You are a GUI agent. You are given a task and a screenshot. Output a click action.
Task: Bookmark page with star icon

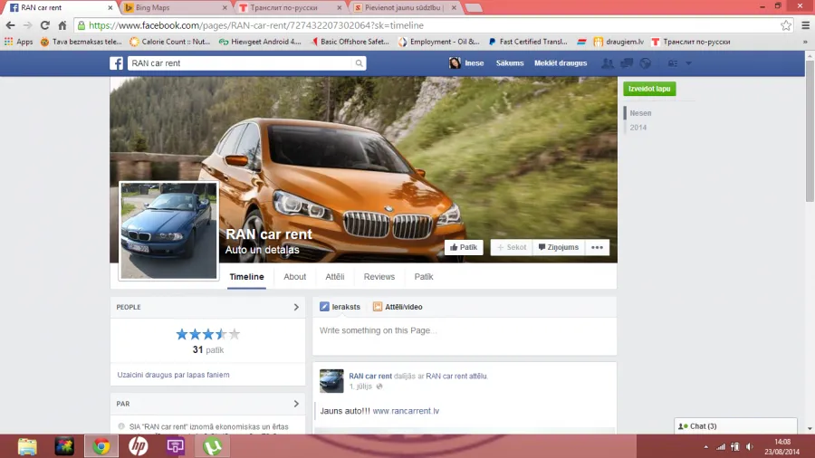(786, 25)
